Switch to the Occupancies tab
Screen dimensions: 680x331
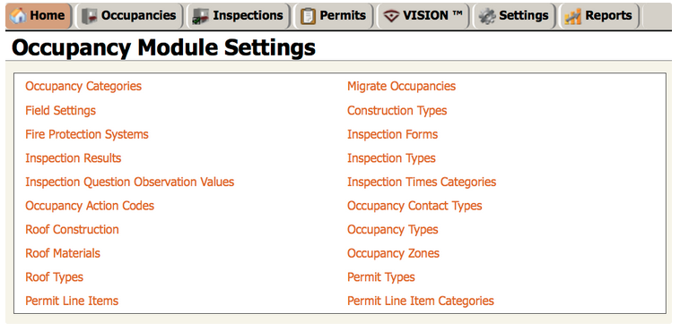[x=129, y=16]
